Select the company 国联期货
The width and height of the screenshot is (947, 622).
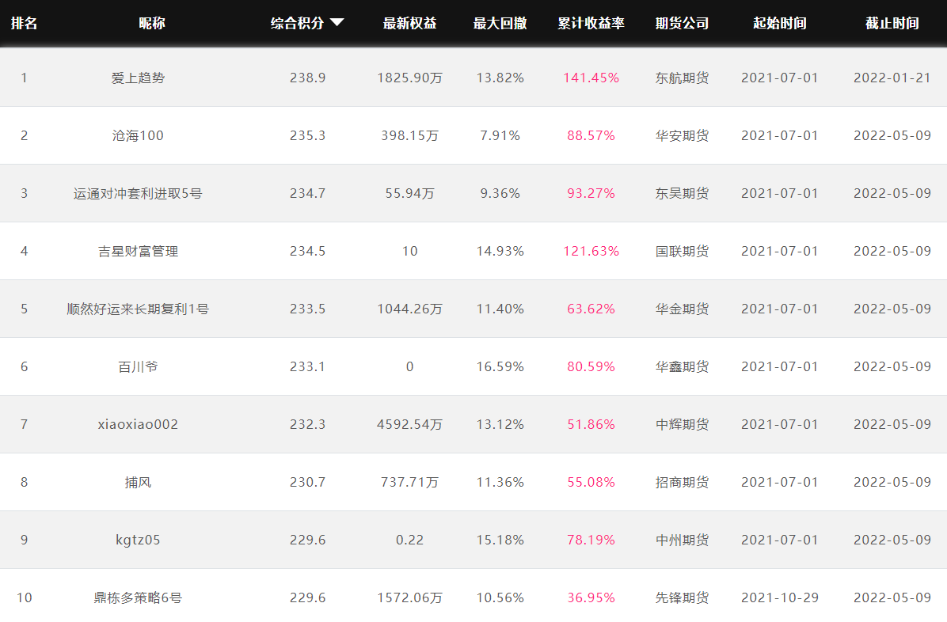(x=682, y=251)
